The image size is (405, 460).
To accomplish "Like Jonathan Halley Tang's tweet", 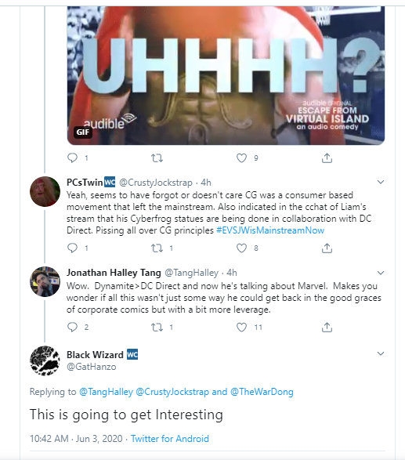I will (241, 327).
